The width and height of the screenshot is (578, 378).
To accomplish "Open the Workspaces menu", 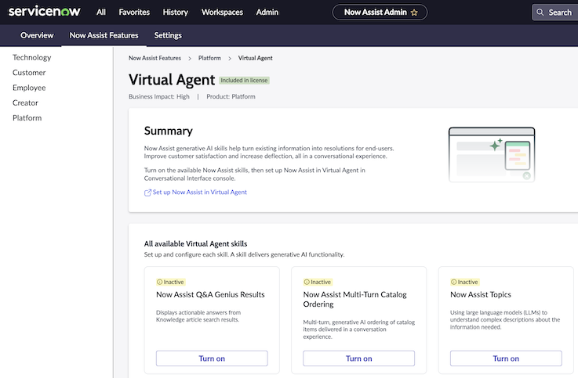I will click(x=222, y=13).
